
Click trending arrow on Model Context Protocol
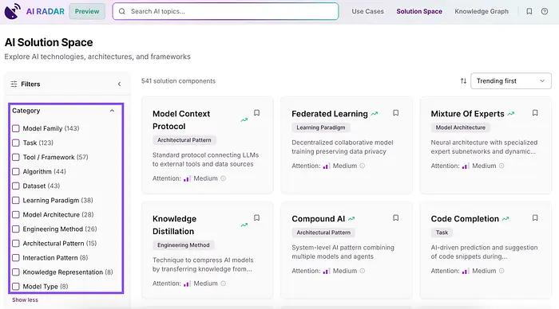[244, 119]
